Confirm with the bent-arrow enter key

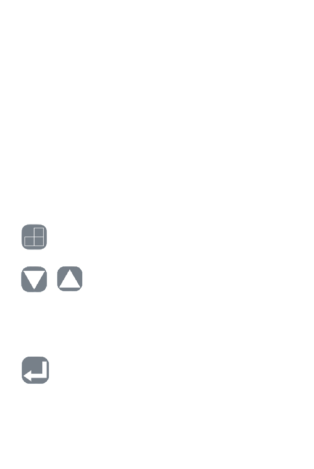[35, 370]
